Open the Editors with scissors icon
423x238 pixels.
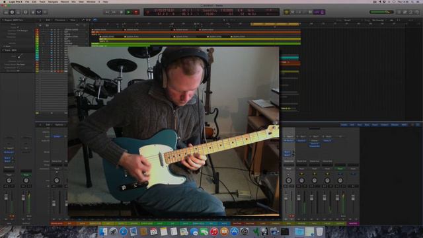click(x=45, y=12)
